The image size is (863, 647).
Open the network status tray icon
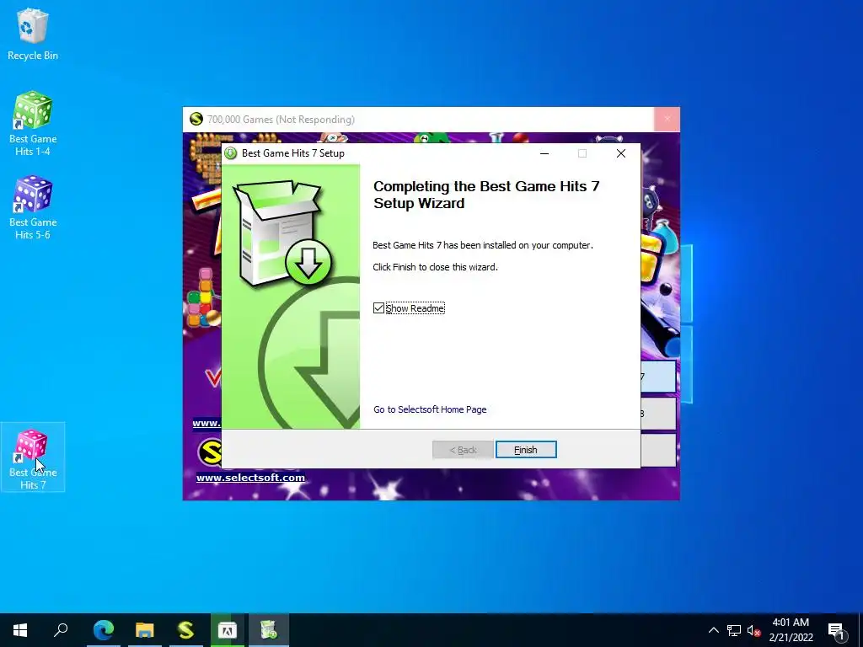pos(734,630)
